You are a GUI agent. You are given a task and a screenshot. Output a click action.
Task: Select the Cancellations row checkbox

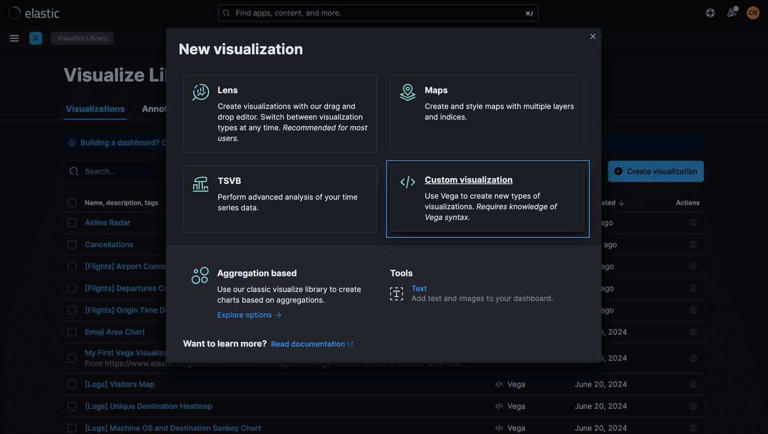coord(72,244)
